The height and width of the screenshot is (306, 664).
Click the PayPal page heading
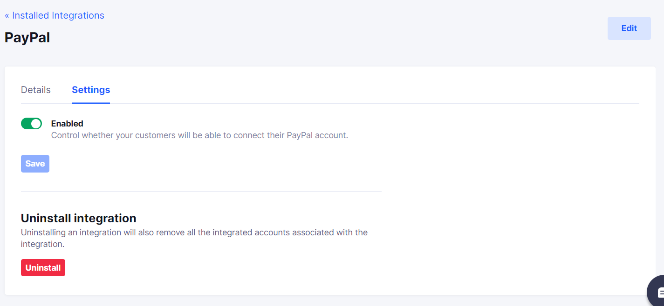(x=27, y=38)
